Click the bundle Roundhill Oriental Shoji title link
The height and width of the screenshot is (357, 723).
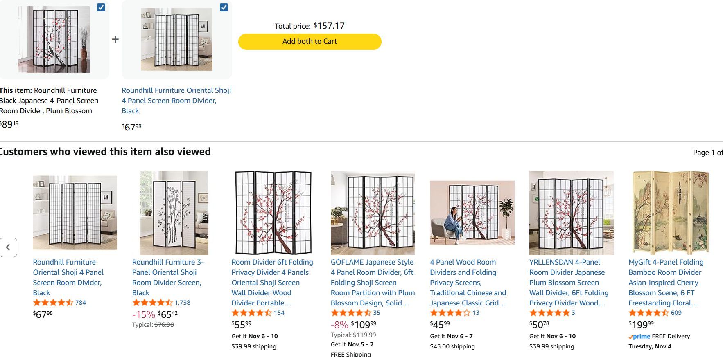click(x=176, y=100)
